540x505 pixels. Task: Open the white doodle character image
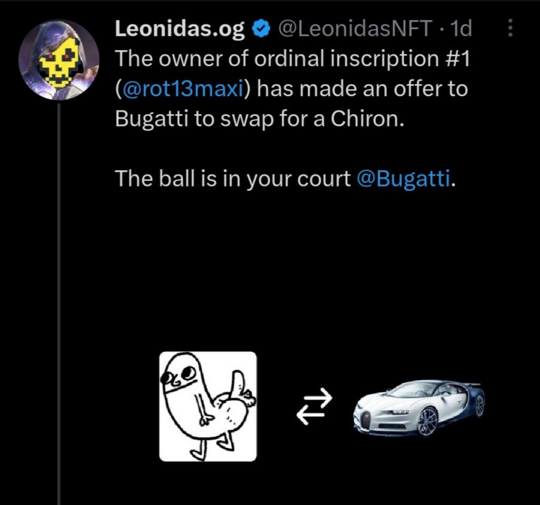tap(208, 406)
